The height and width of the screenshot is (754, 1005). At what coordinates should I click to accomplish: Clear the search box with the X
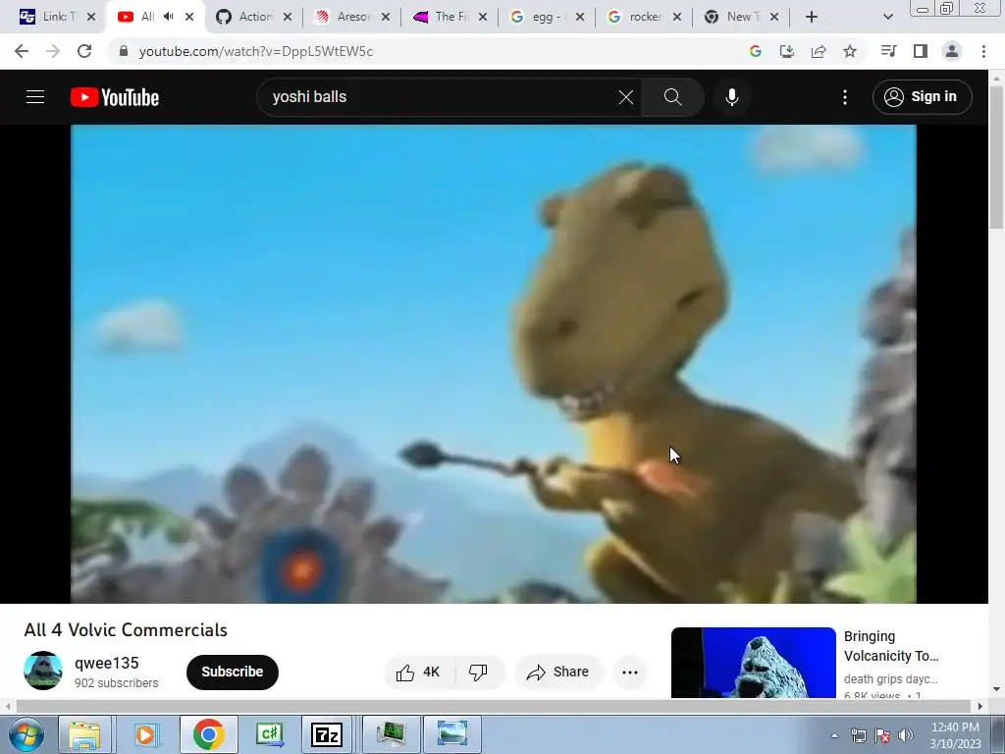[626, 97]
